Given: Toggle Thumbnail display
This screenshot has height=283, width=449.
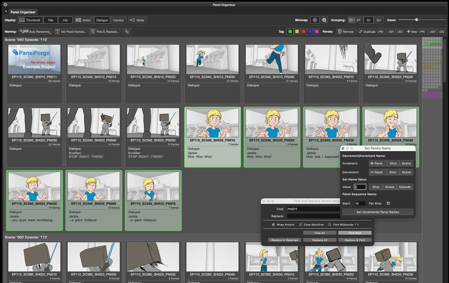Looking at the screenshot, I should [x=30, y=20].
